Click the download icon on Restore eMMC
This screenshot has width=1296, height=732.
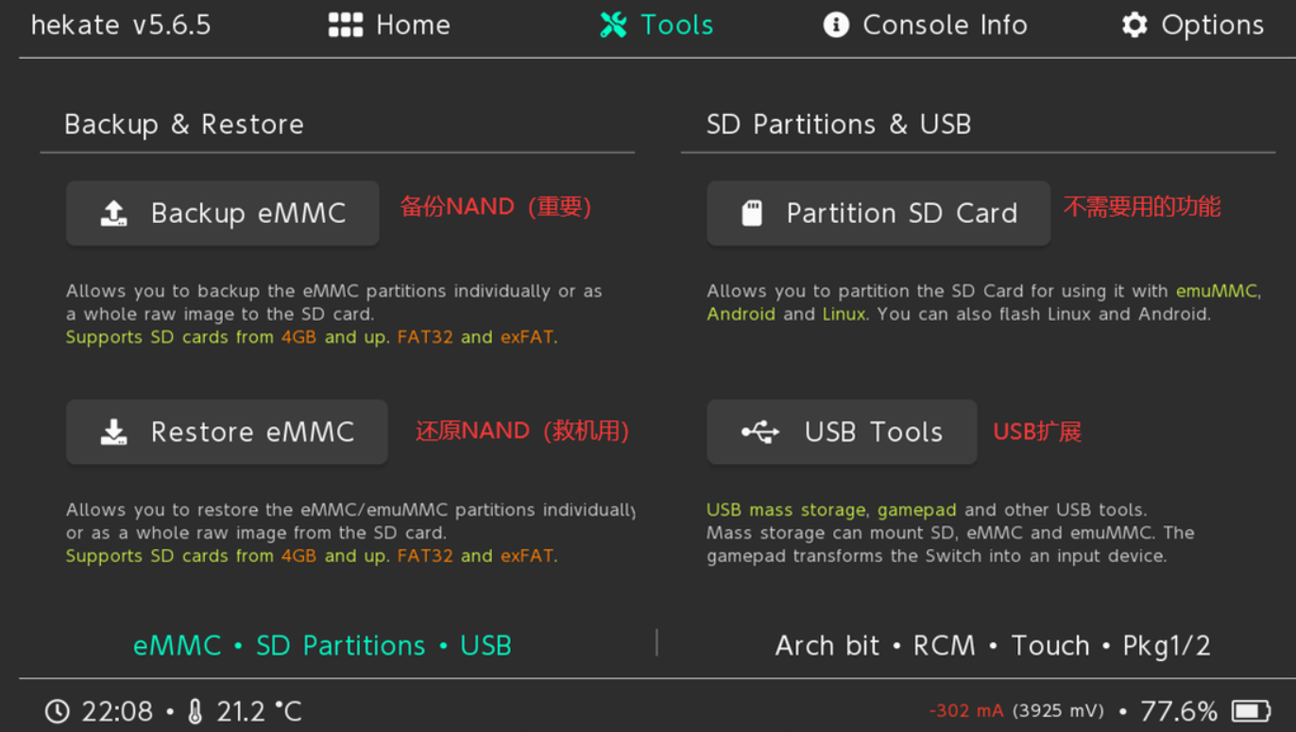[113, 433]
